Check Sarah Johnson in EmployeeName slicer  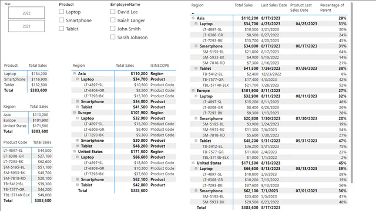click(x=113, y=37)
